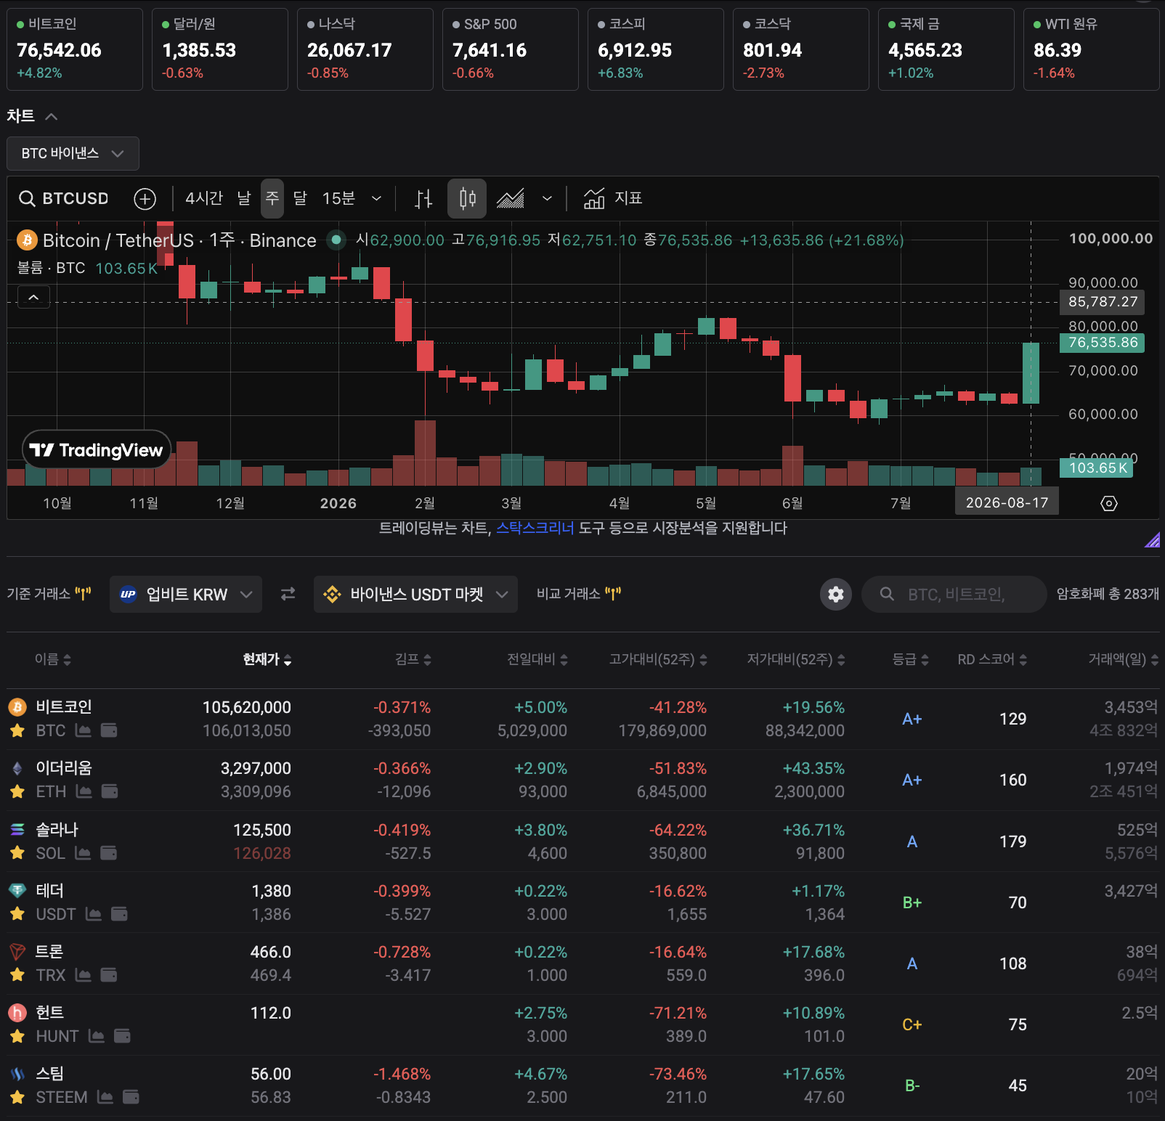Viewport: 1165px width, 1121px height.
Task: Open the 국제 금 ticker card
Action: (x=946, y=49)
